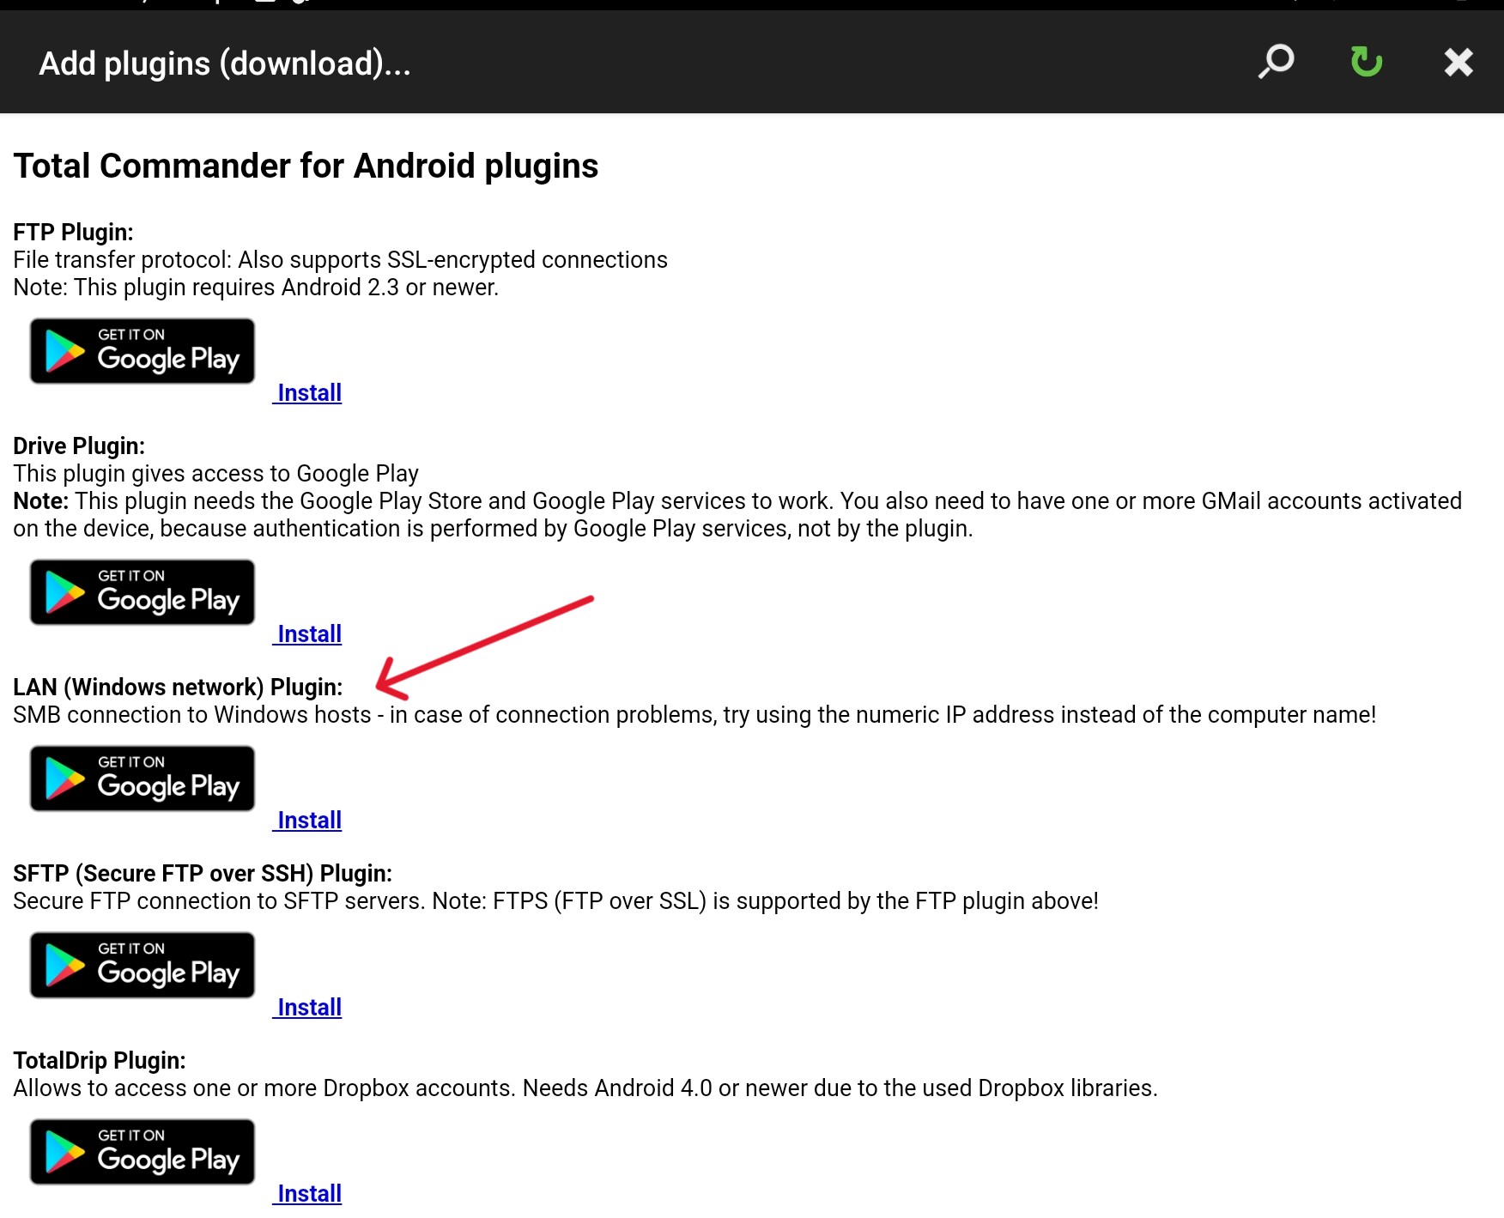Close the Add plugins page

(x=1458, y=62)
